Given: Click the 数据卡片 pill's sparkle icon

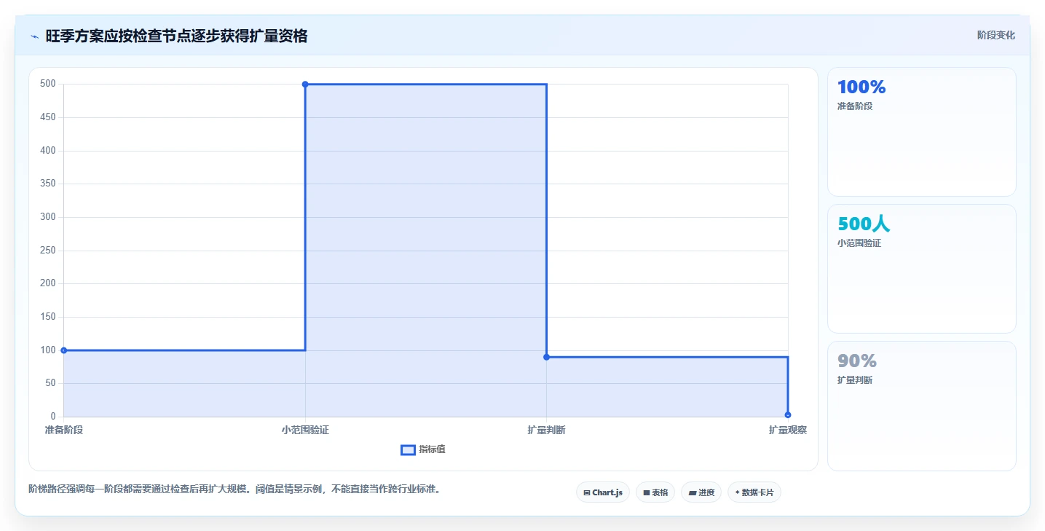Looking at the screenshot, I should pyautogui.click(x=737, y=493).
